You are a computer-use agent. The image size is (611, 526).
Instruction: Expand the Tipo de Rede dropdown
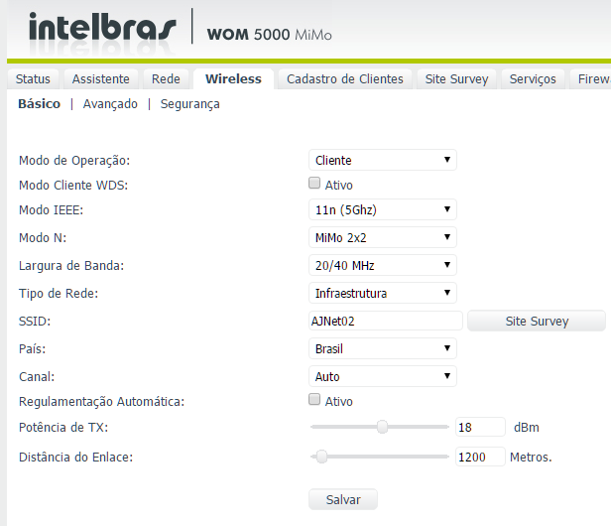tap(383, 293)
